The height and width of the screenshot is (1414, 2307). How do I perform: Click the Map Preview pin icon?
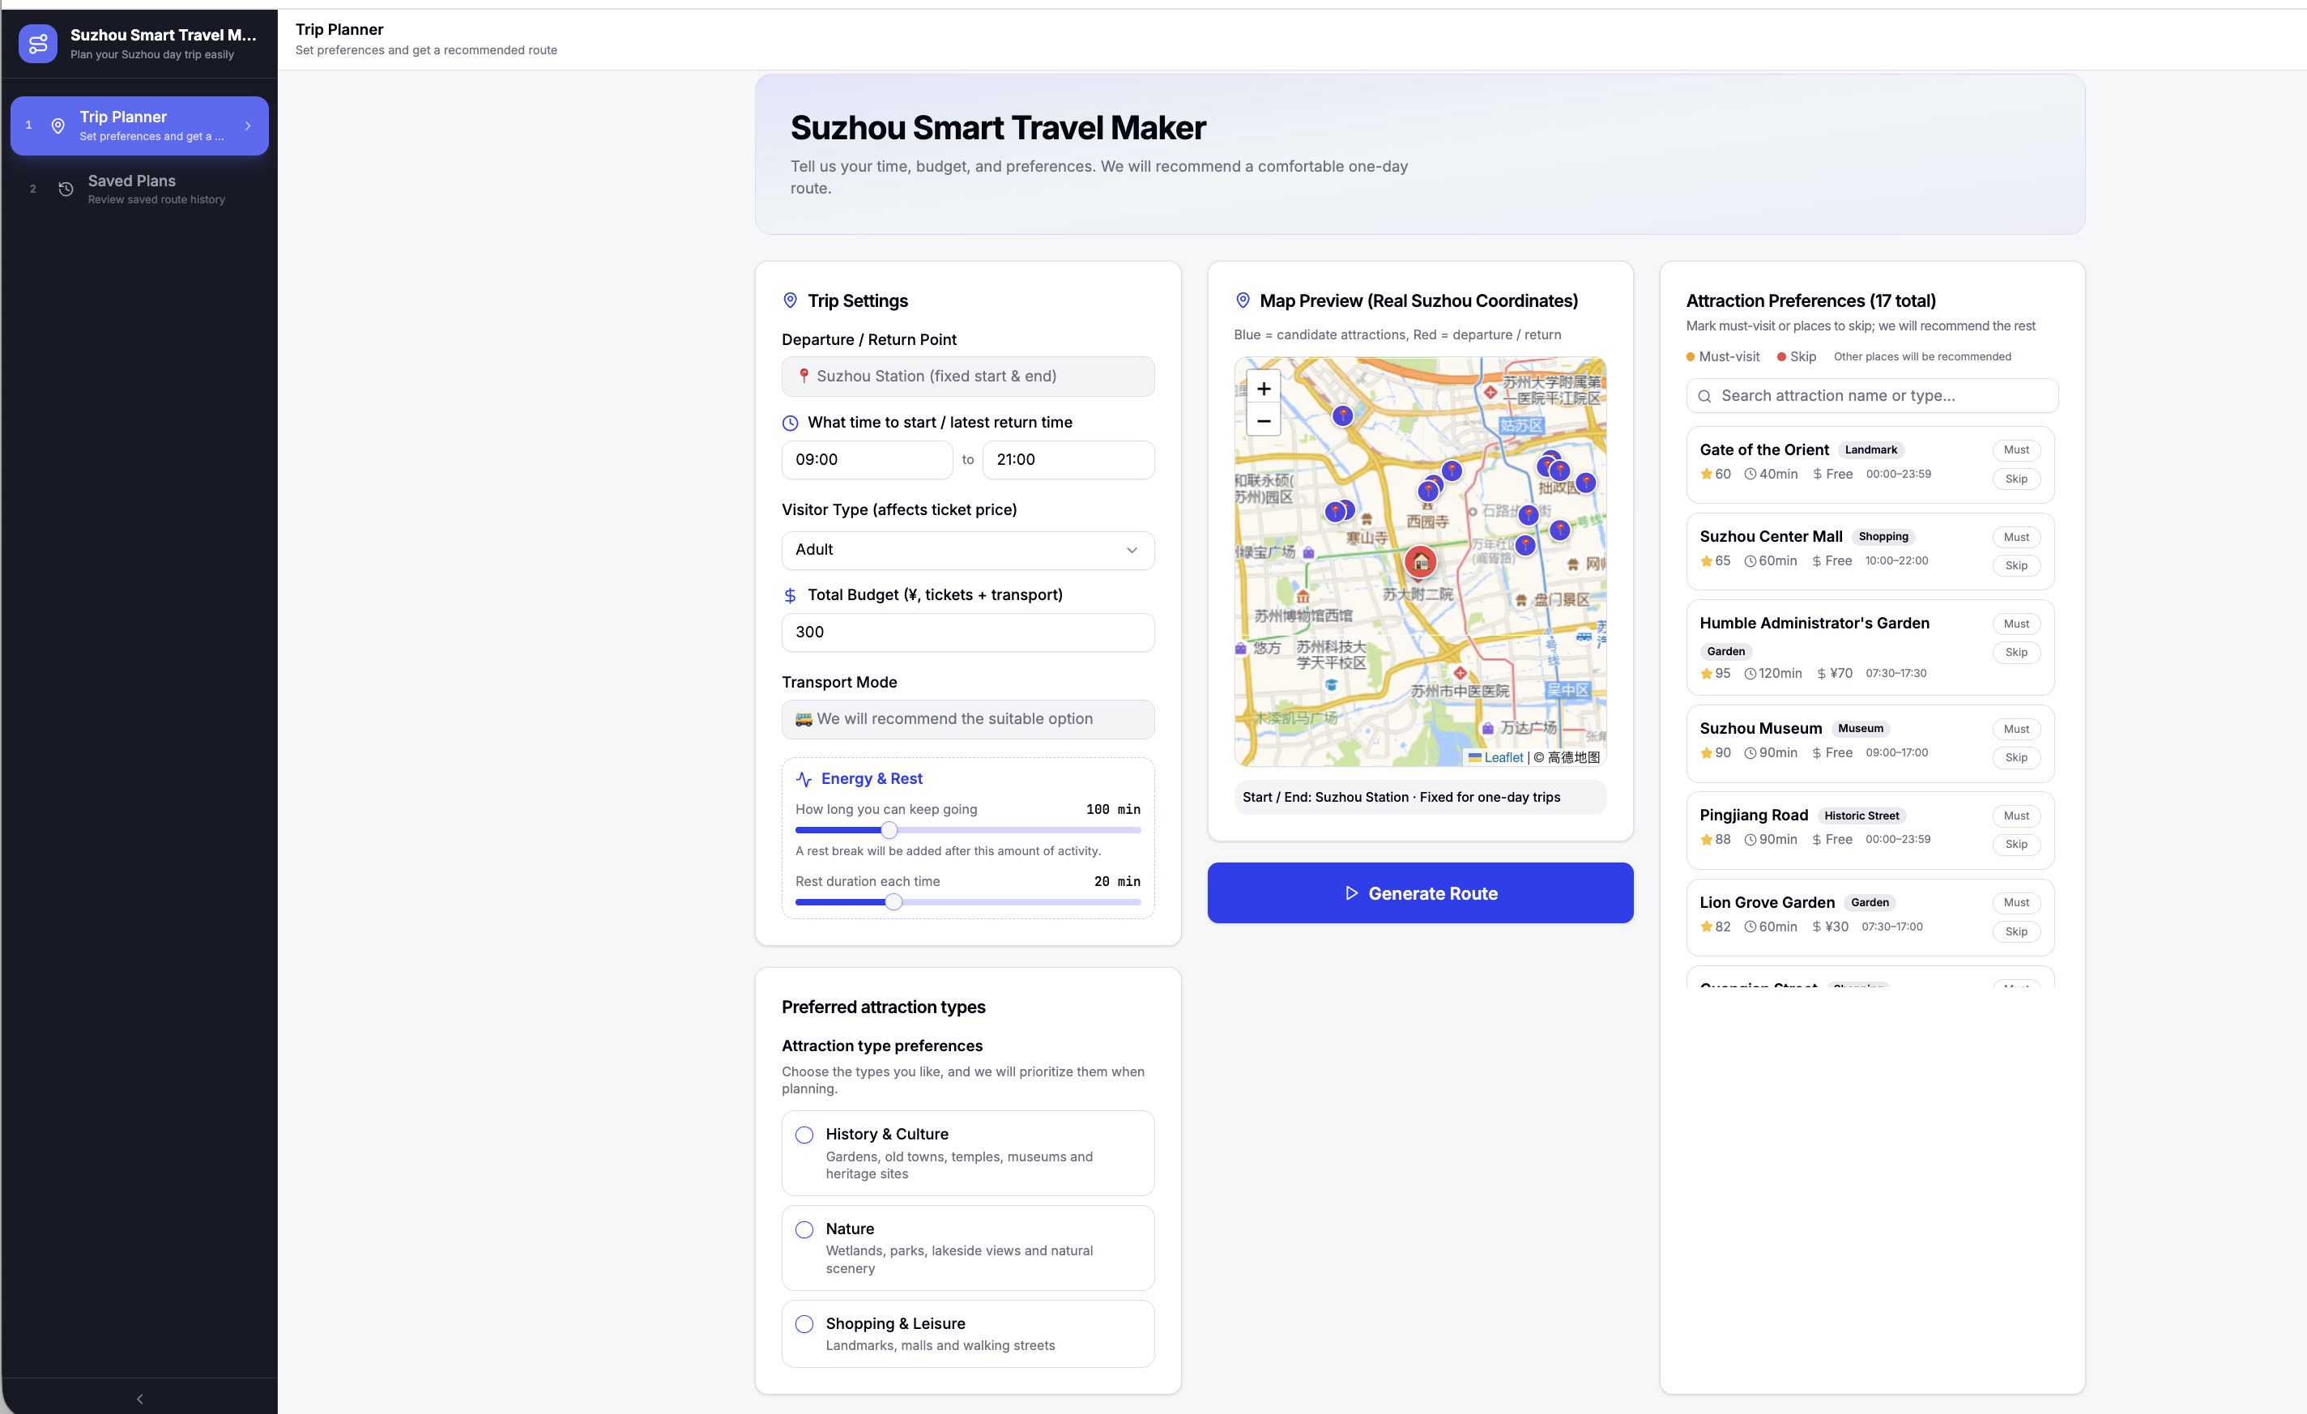[1243, 300]
